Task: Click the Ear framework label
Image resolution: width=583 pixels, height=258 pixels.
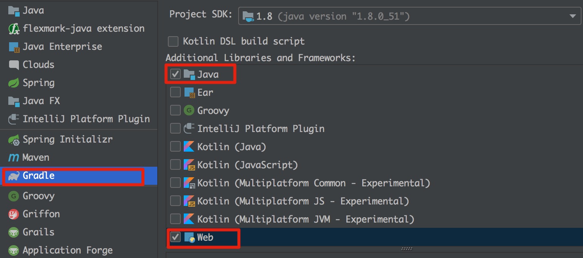Action: (205, 92)
